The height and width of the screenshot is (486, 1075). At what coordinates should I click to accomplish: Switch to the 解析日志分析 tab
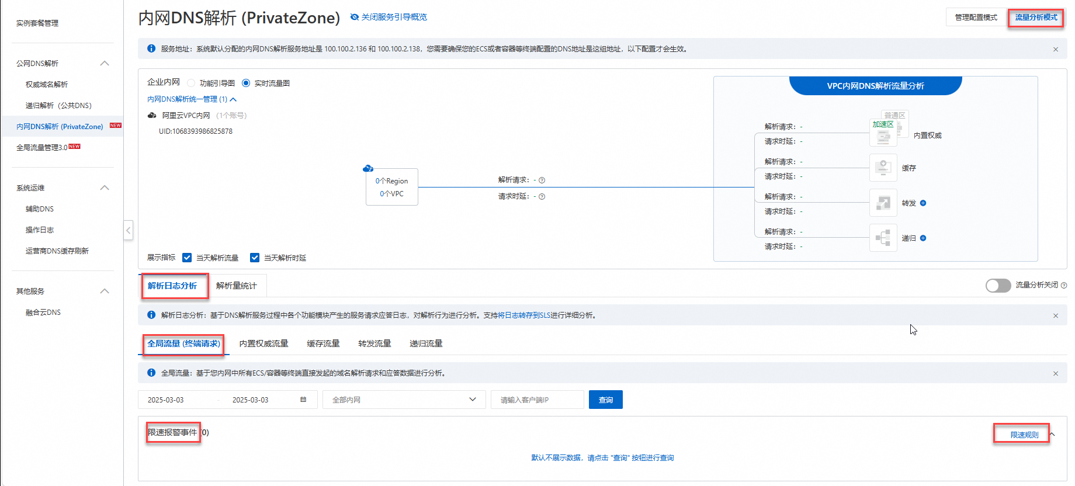pos(172,286)
